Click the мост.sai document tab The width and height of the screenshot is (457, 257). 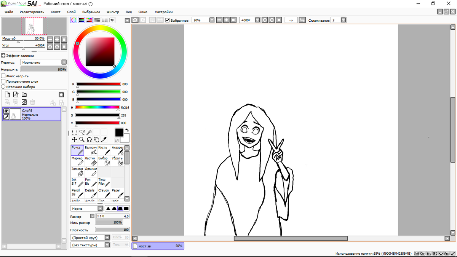[x=158, y=246]
